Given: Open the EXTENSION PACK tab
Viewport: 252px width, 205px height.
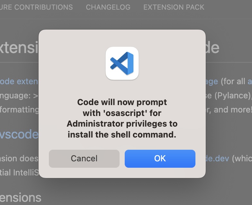Looking at the screenshot, I should tap(174, 7).
